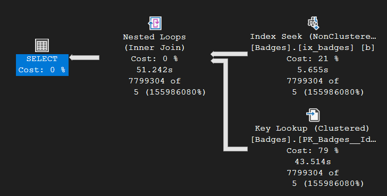Click the Nested Loops (Inner Join) label
The width and height of the screenshot is (387, 196).
155,42
